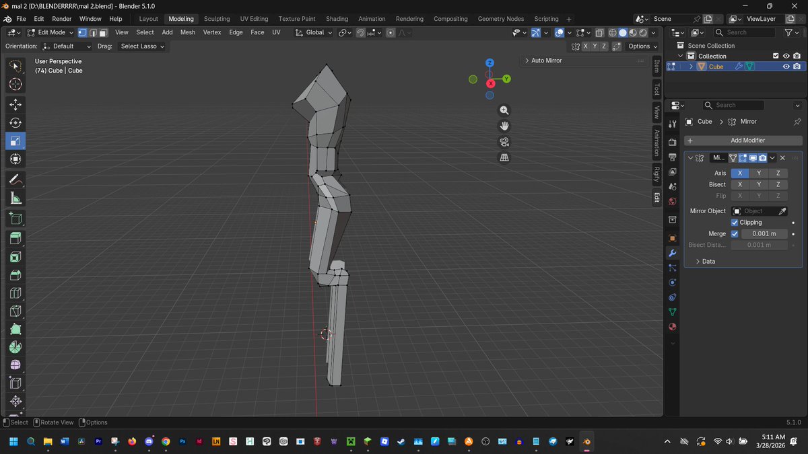Select the Annotate tool
The height and width of the screenshot is (454, 808).
tap(15, 180)
